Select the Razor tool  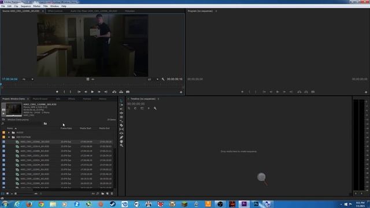click(x=121, y=125)
